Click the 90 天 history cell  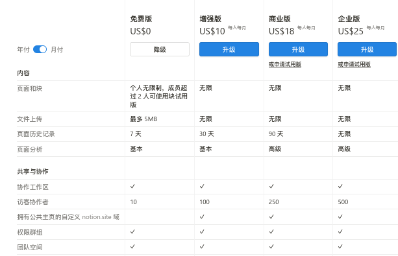click(x=276, y=134)
